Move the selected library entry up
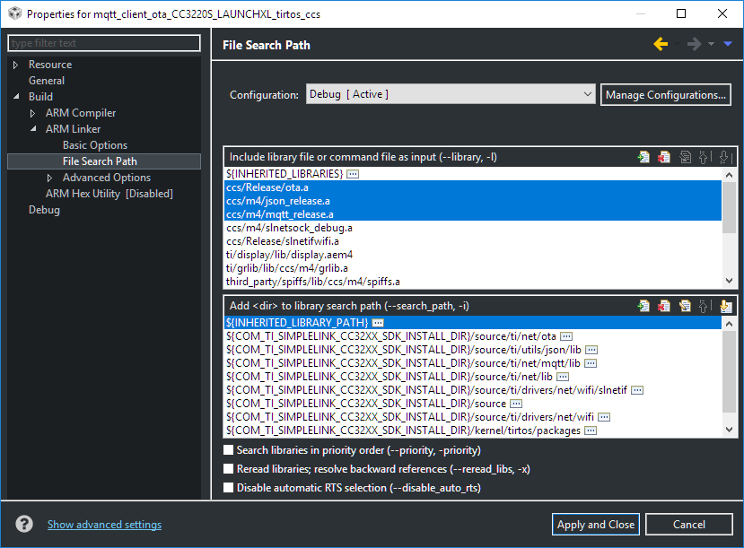The height and width of the screenshot is (548, 744). point(703,156)
